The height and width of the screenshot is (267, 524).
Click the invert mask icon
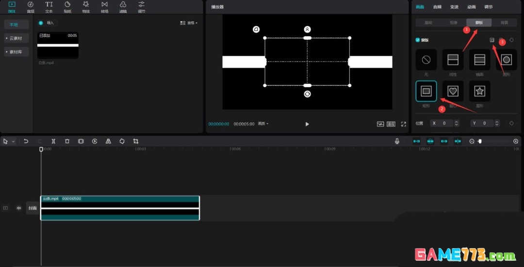coord(492,40)
